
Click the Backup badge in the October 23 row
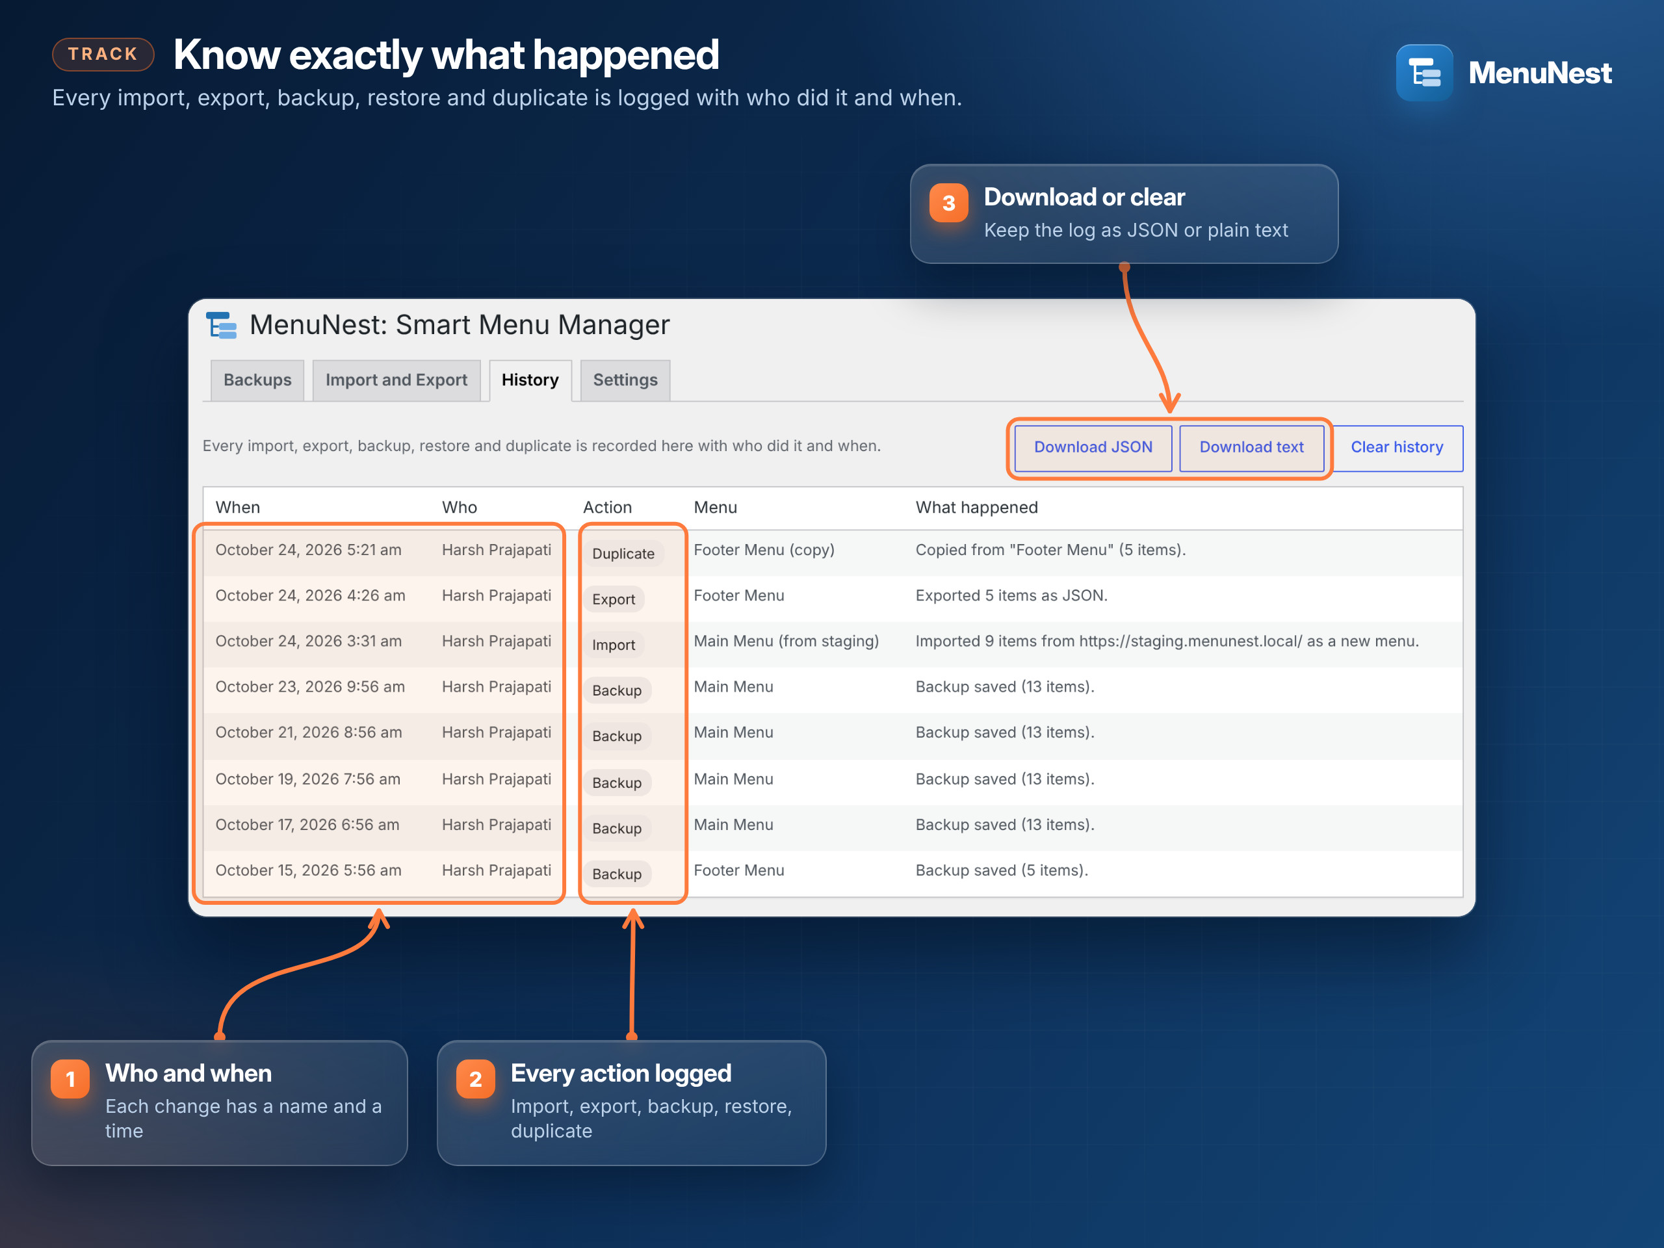click(617, 690)
